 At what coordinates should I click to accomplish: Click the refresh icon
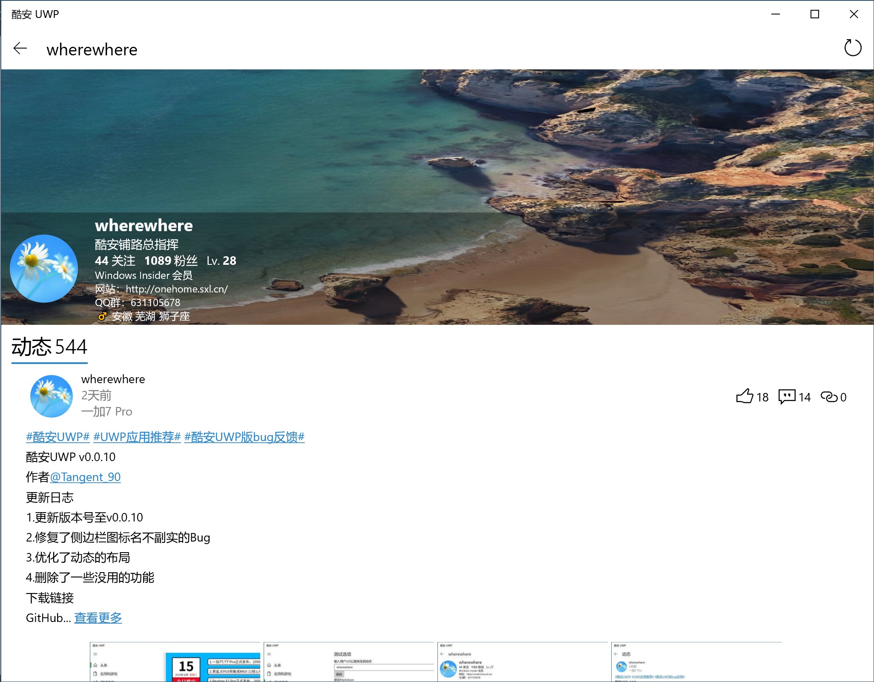tap(852, 48)
